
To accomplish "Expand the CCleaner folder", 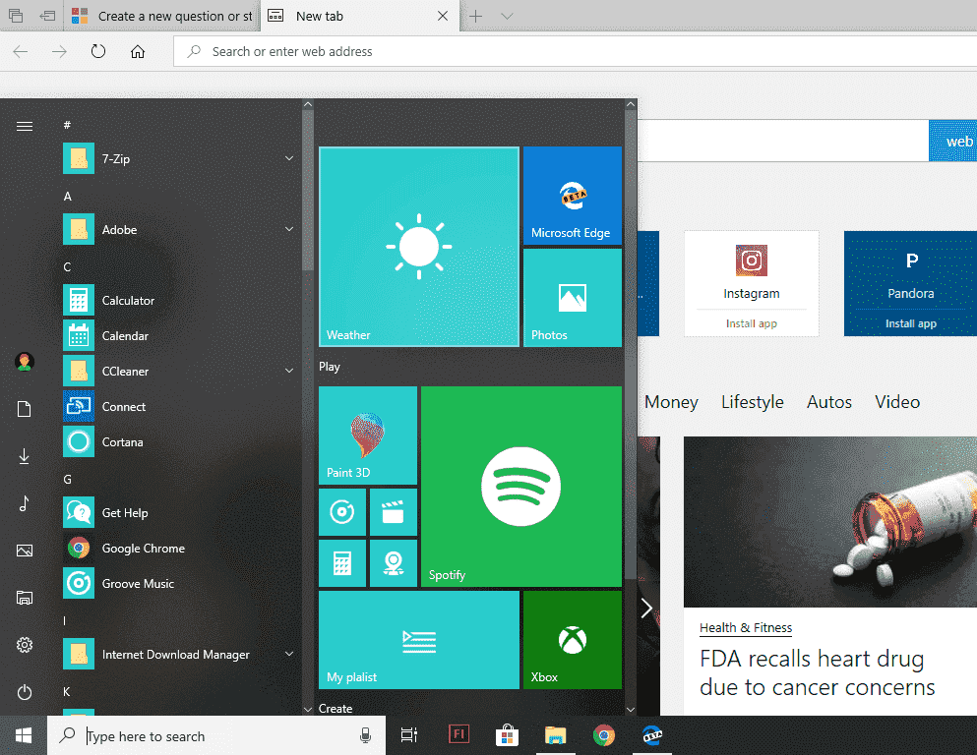I will pos(289,371).
